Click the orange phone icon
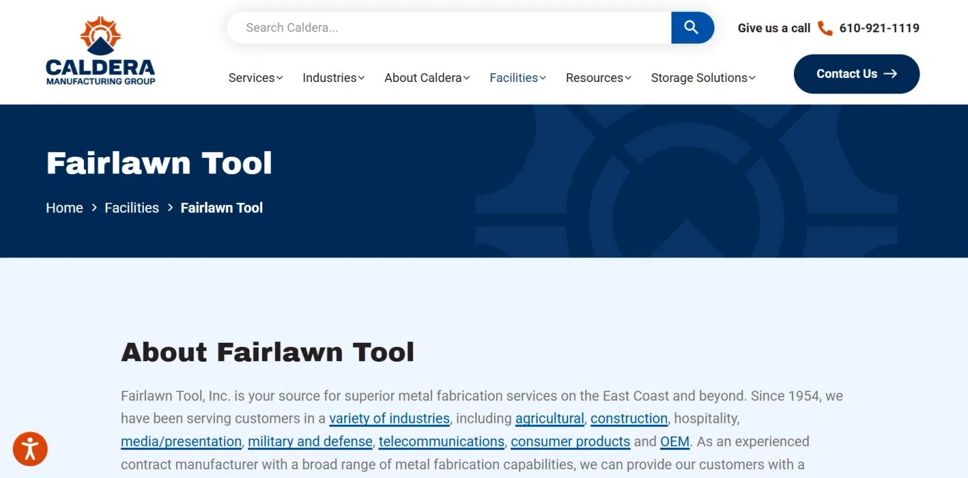 pyautogui.click(x=825, y=28)
